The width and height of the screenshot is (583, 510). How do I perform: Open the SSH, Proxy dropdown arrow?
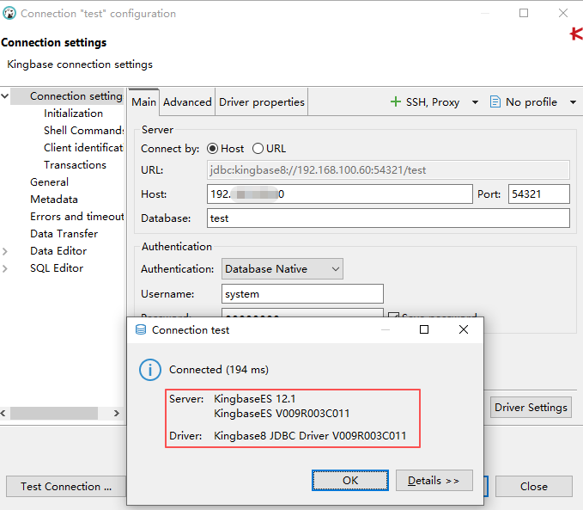tap(475, 102)
